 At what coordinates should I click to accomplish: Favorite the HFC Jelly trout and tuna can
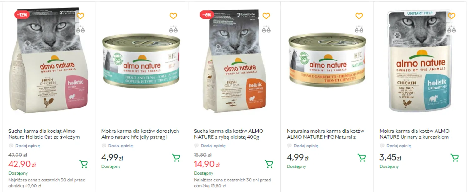pos(173,16)
